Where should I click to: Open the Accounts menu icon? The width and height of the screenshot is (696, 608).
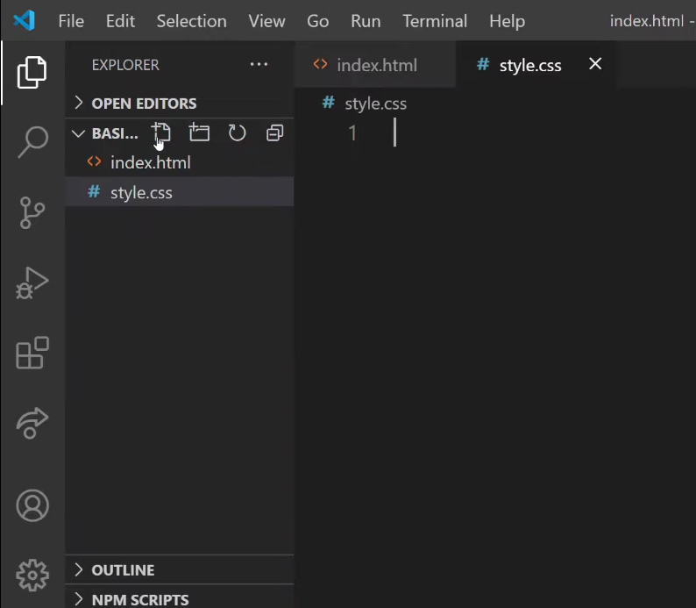[x=32, y=505]
